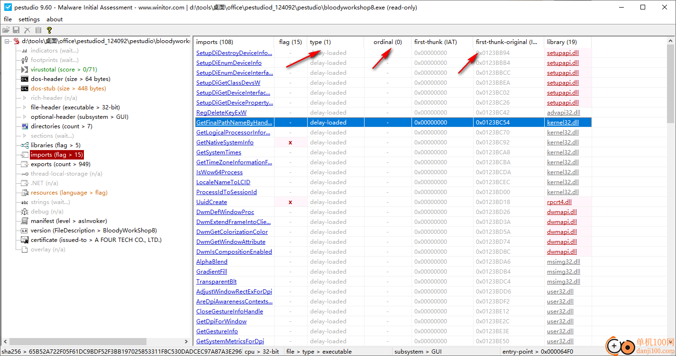Click the imports arrow icon

25,155
